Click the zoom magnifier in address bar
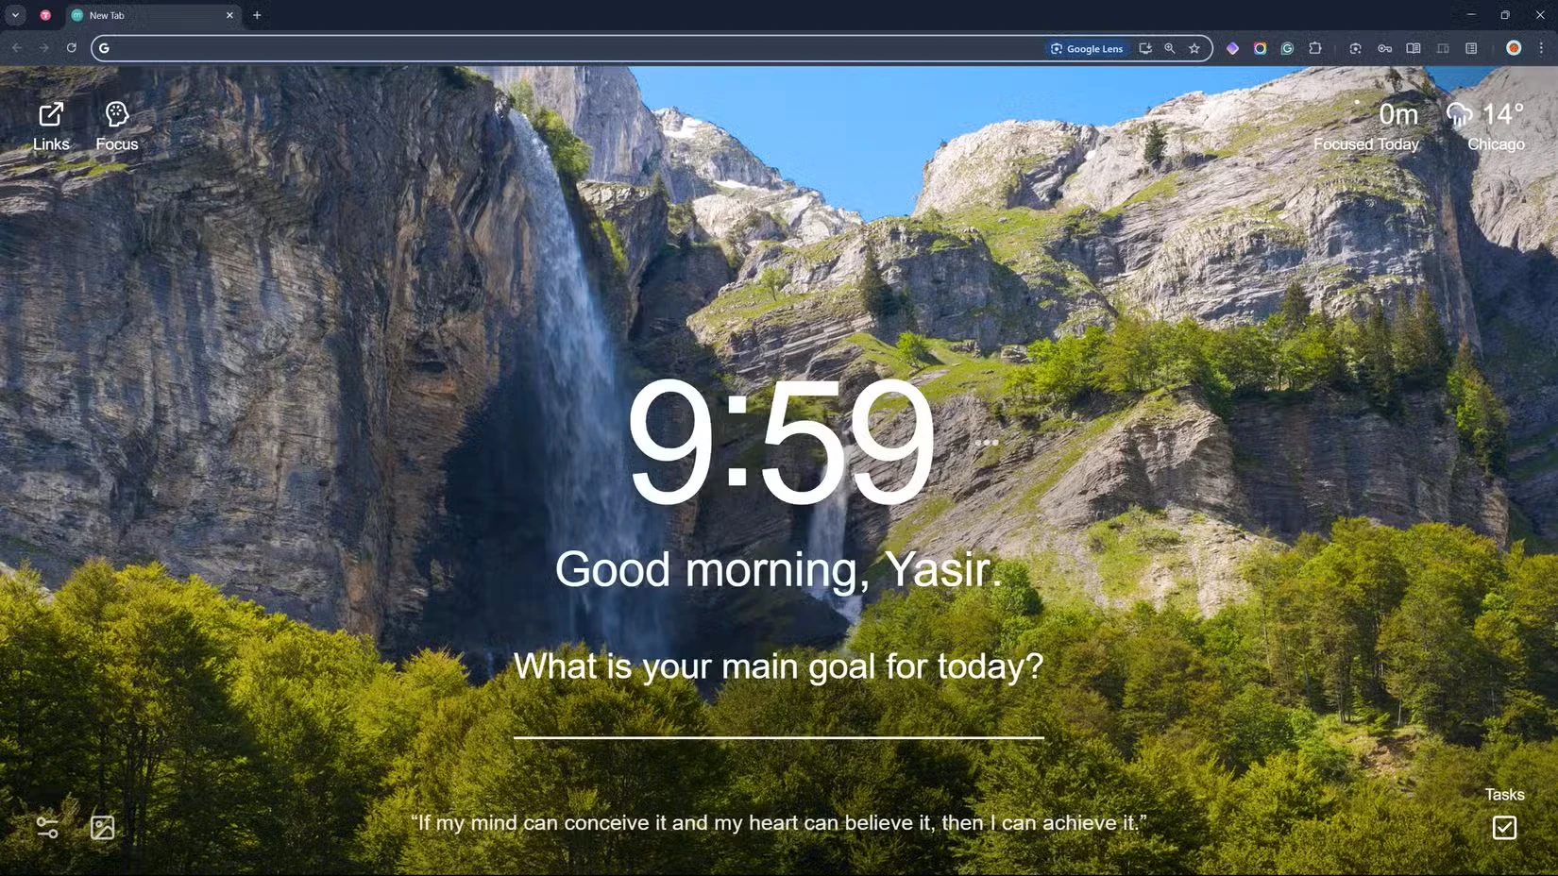Screen dimensions: 1558x876 [x=1170, y=48]
